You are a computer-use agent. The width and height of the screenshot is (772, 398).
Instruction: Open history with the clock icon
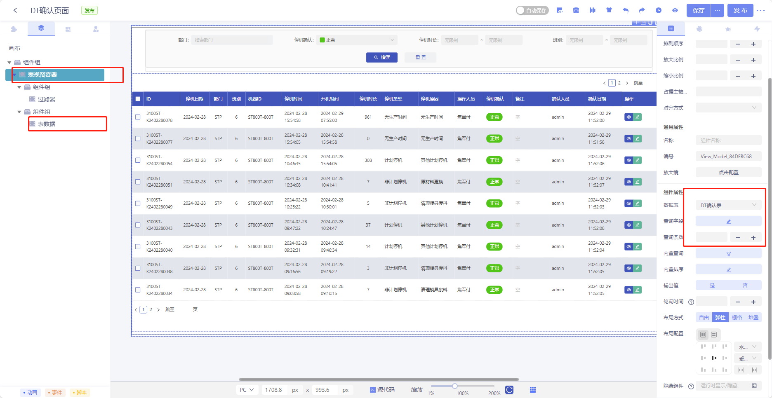point(659,10)
